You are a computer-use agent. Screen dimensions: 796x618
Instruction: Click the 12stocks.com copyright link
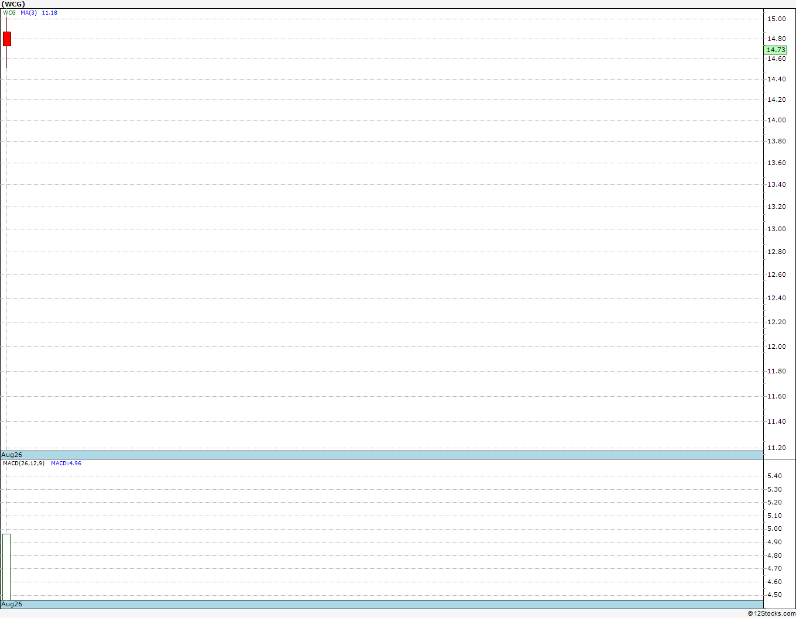pyautogui.click(x=771, y=613)
